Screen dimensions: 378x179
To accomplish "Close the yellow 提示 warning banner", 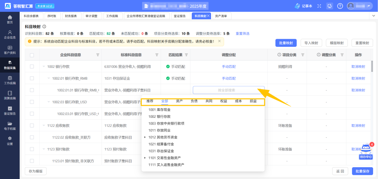I will click(x=219, y=41).
